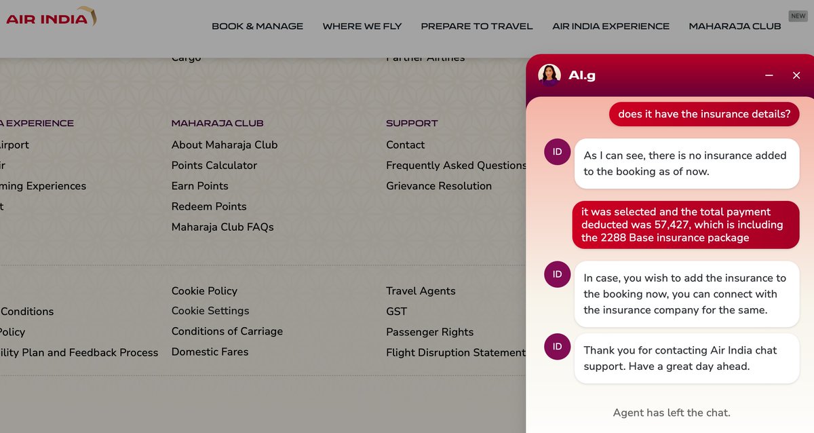Open Domestic Fares link
This screenshot has height=433, width=814.
(210, 352)
